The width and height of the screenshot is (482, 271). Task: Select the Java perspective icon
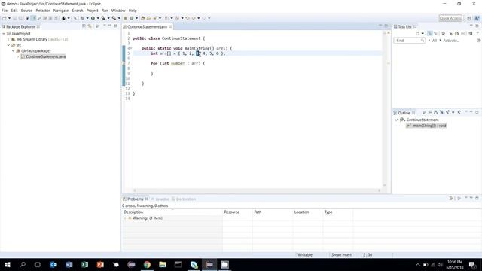click(x=477, y=18)
